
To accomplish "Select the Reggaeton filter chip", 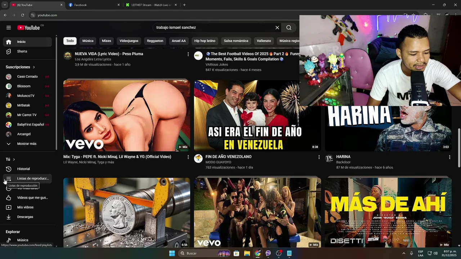I will tap(155, 41).
